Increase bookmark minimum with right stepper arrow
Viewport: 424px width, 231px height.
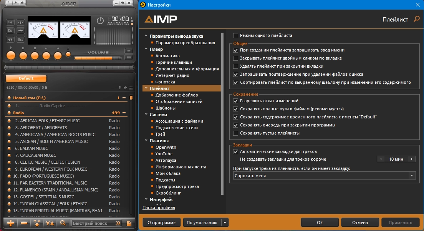click(412, 159)
